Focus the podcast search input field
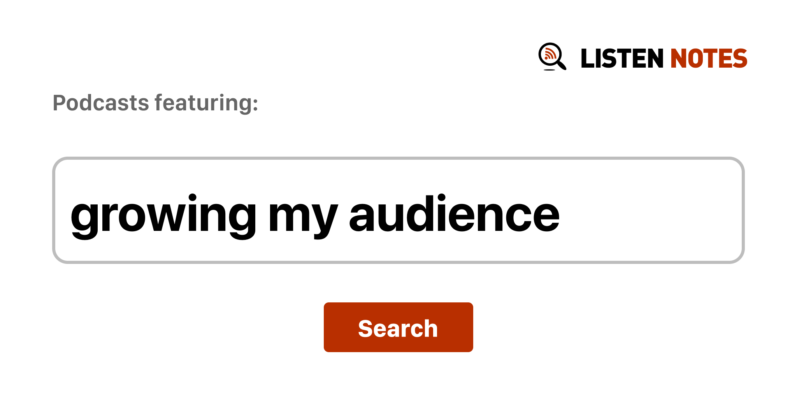This screenshot has height=398, width=797. [x=398, y=210]
